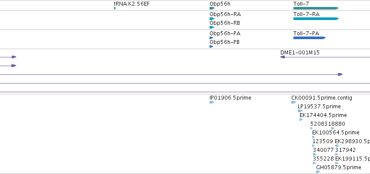Click the Toll-7 gene bar
The image size is (370, 174).
pyautogui.click(x=316, y=8)
